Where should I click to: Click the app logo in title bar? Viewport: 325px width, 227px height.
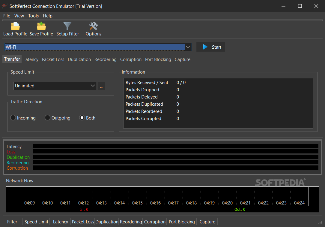(x=5, y=6)
